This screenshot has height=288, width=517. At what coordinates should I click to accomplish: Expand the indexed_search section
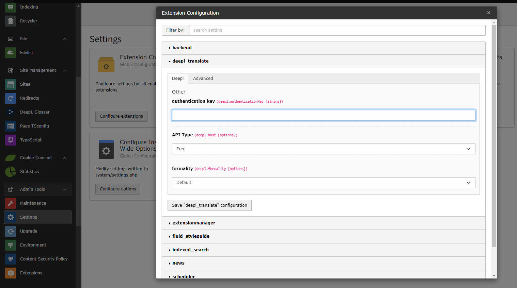tap(324, 250)
